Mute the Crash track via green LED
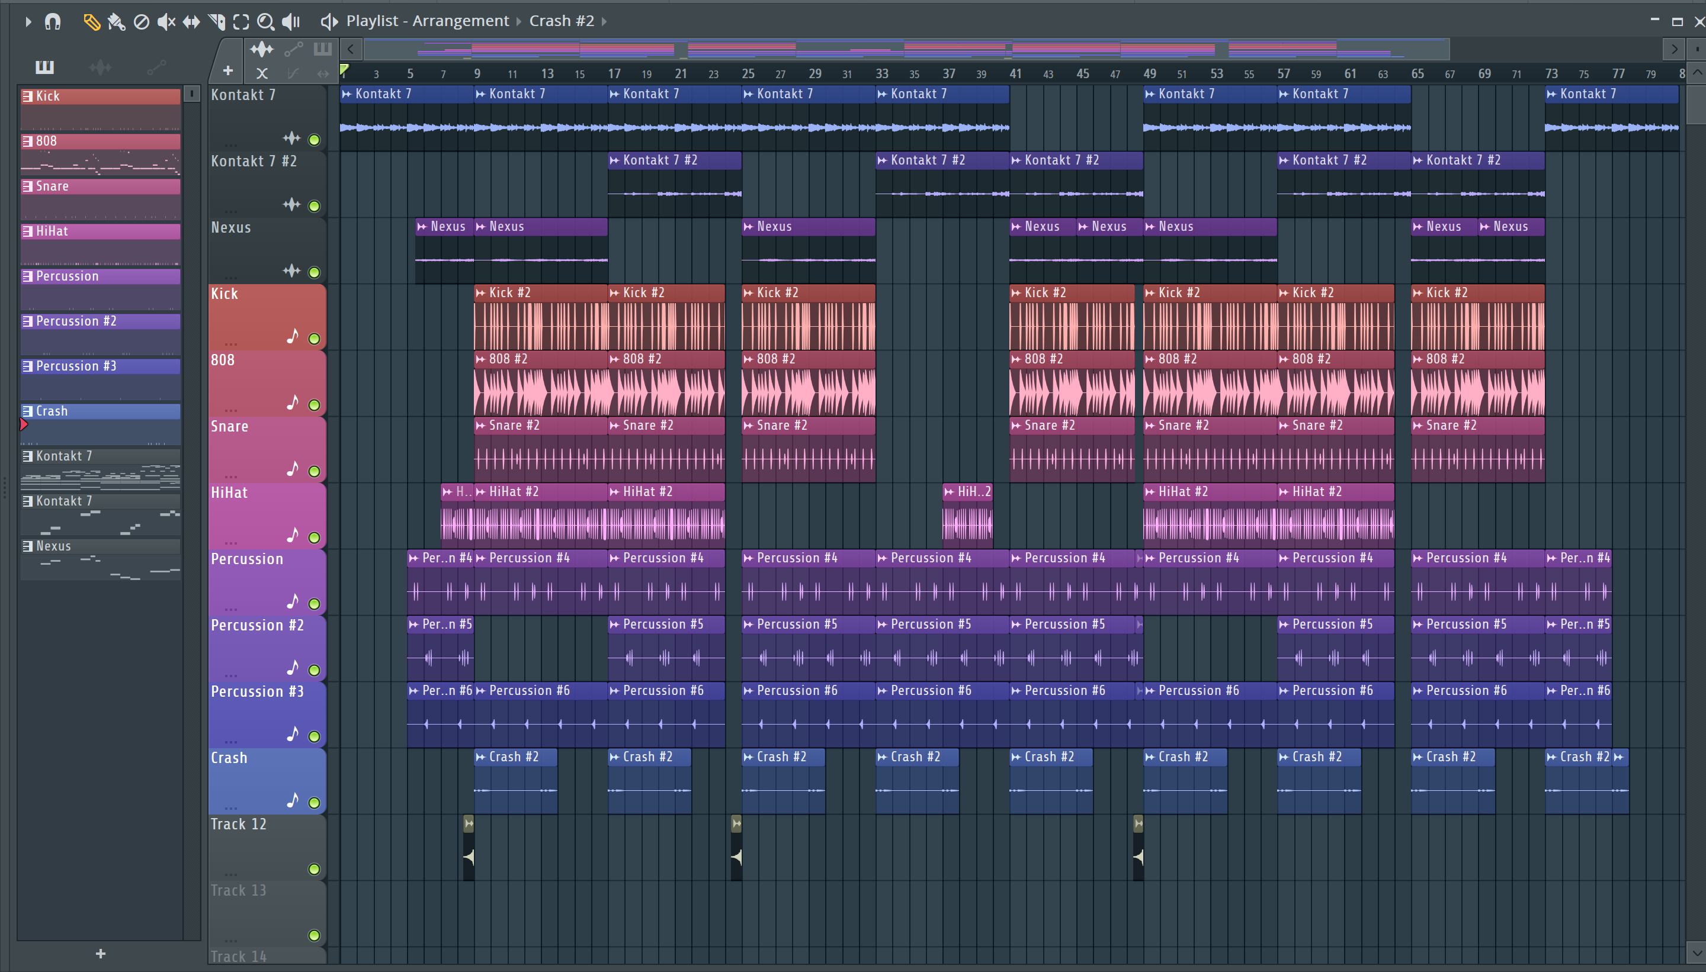1706x972 pixels. [x=314, y=803]
